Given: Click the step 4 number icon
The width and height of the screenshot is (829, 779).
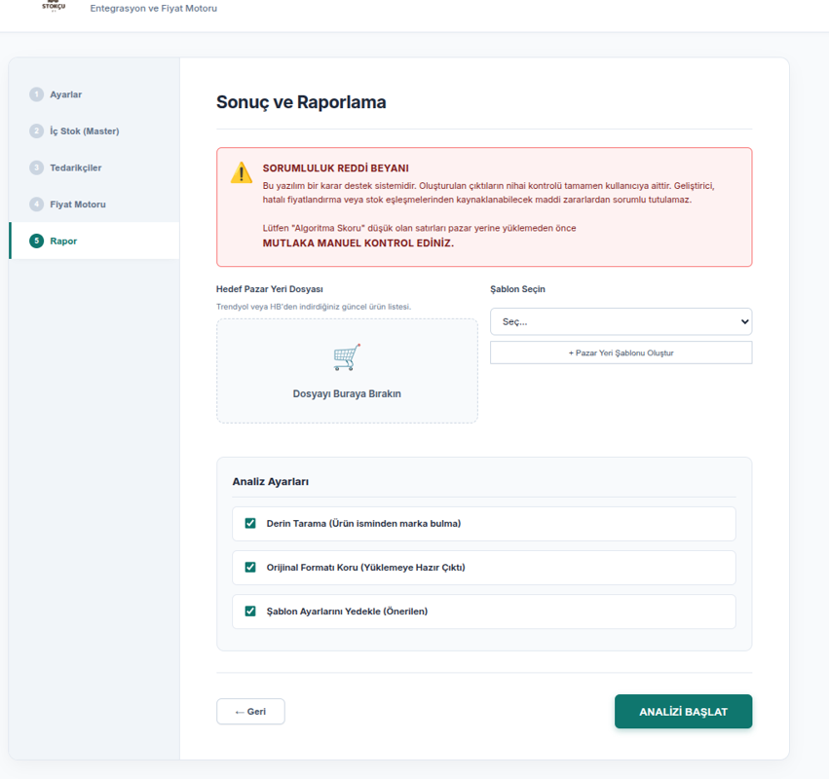Looking at the screenshot, I should pyautogui.click(x=37, y=204).
